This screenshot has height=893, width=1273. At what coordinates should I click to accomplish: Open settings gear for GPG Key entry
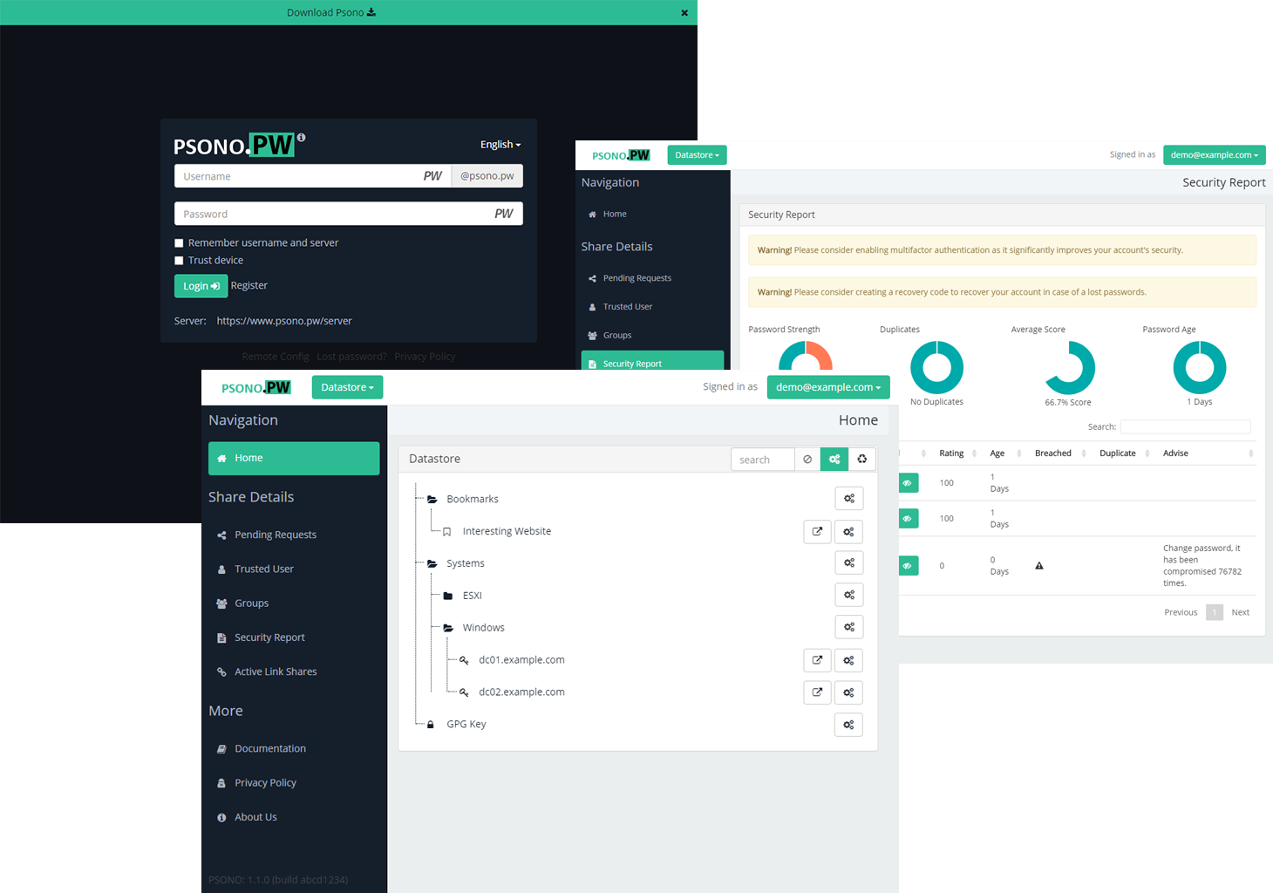pyautogui.click(x=848, y=724)
